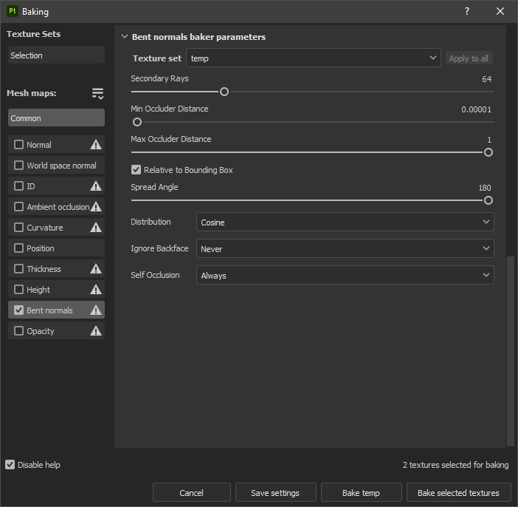Click warning icon beside Bent normals
518x507 pixels.
tap(96, 310)
